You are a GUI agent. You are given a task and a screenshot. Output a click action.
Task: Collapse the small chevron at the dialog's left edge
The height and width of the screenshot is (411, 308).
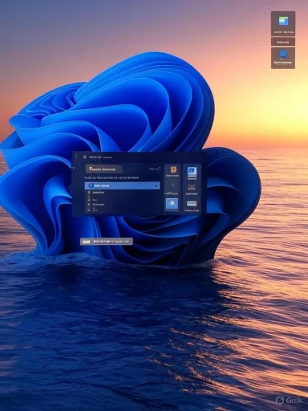click(74, 168)
